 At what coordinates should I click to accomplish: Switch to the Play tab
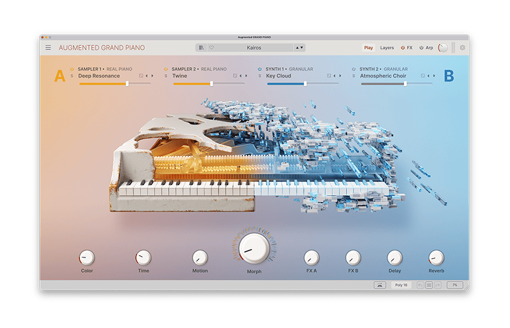point(368,48)
